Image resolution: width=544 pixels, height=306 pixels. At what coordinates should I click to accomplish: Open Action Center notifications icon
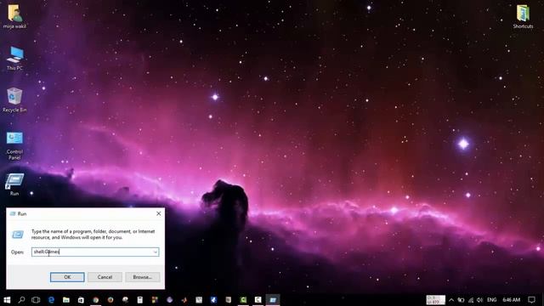click(531, 300)
